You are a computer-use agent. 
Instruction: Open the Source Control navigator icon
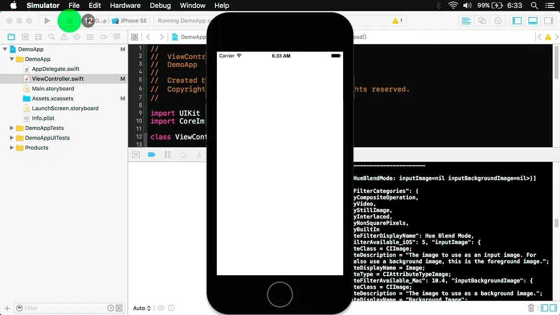tap(25, 37)
